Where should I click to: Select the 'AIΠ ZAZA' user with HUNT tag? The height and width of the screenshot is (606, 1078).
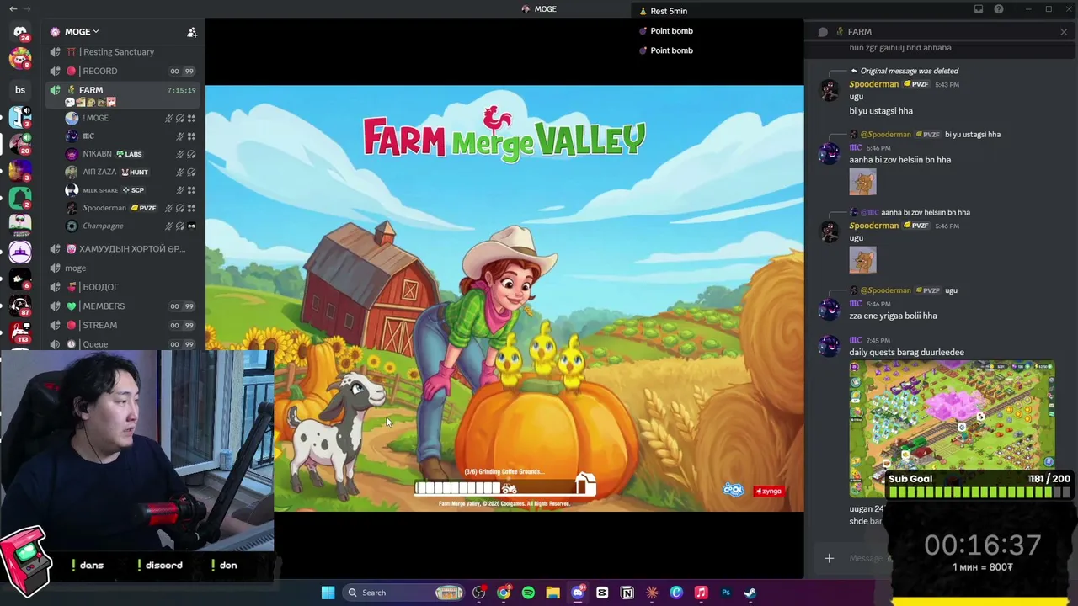(x=131, y=172)
